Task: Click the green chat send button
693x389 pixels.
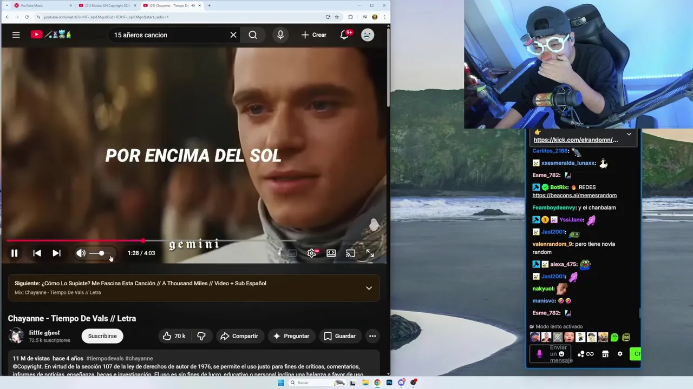Action: [x=635, y=354]
